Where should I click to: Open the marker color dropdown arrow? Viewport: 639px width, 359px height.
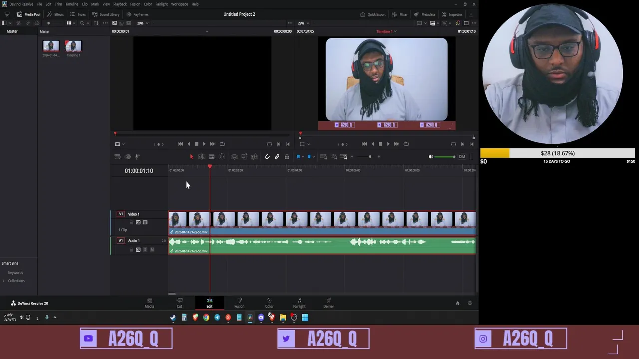[x=313, y=157]
